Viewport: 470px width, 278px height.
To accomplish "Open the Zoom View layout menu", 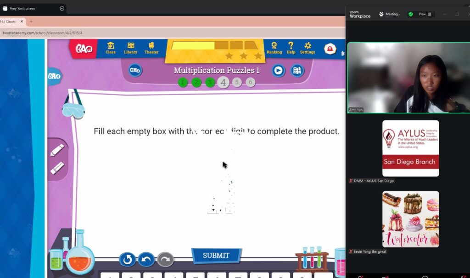I will [x=425, y=14].
